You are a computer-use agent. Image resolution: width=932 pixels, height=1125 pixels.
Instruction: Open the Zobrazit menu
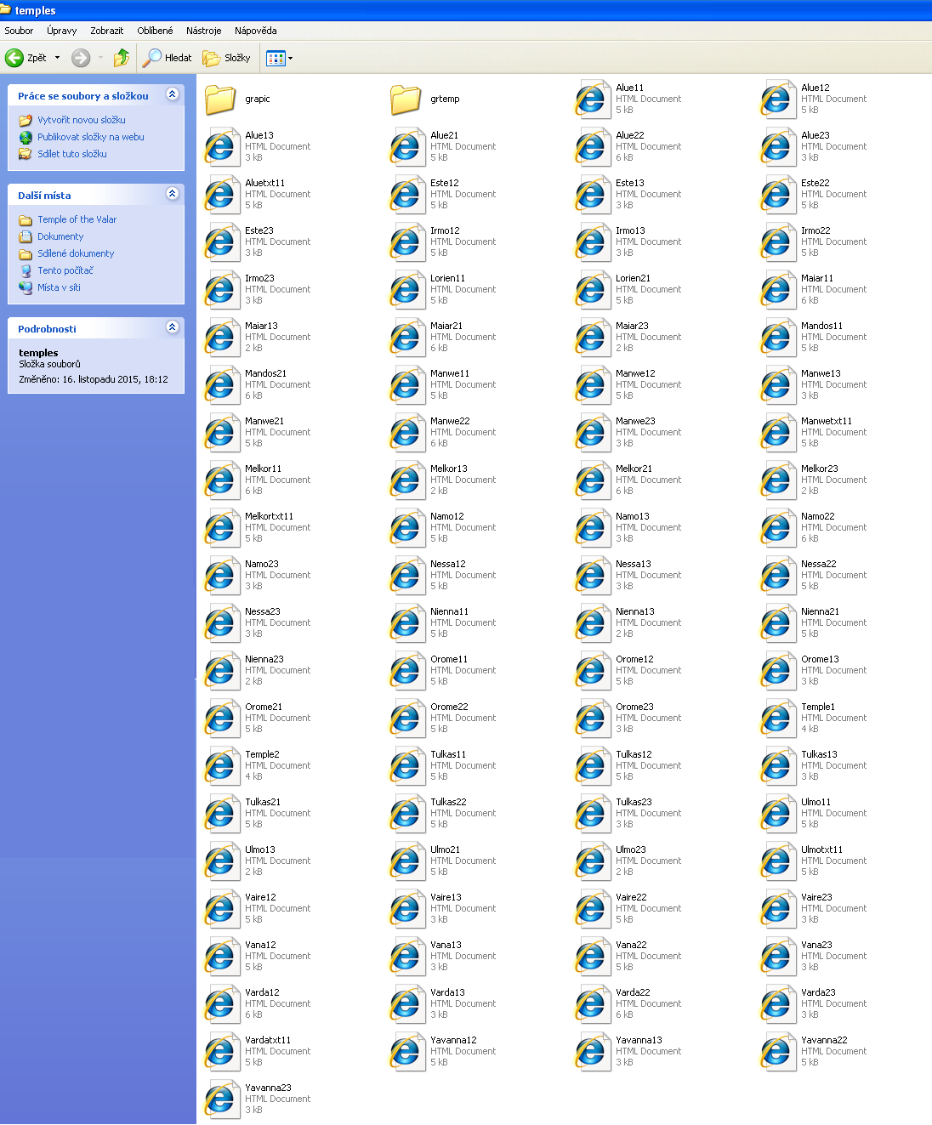tap(107, 31)
